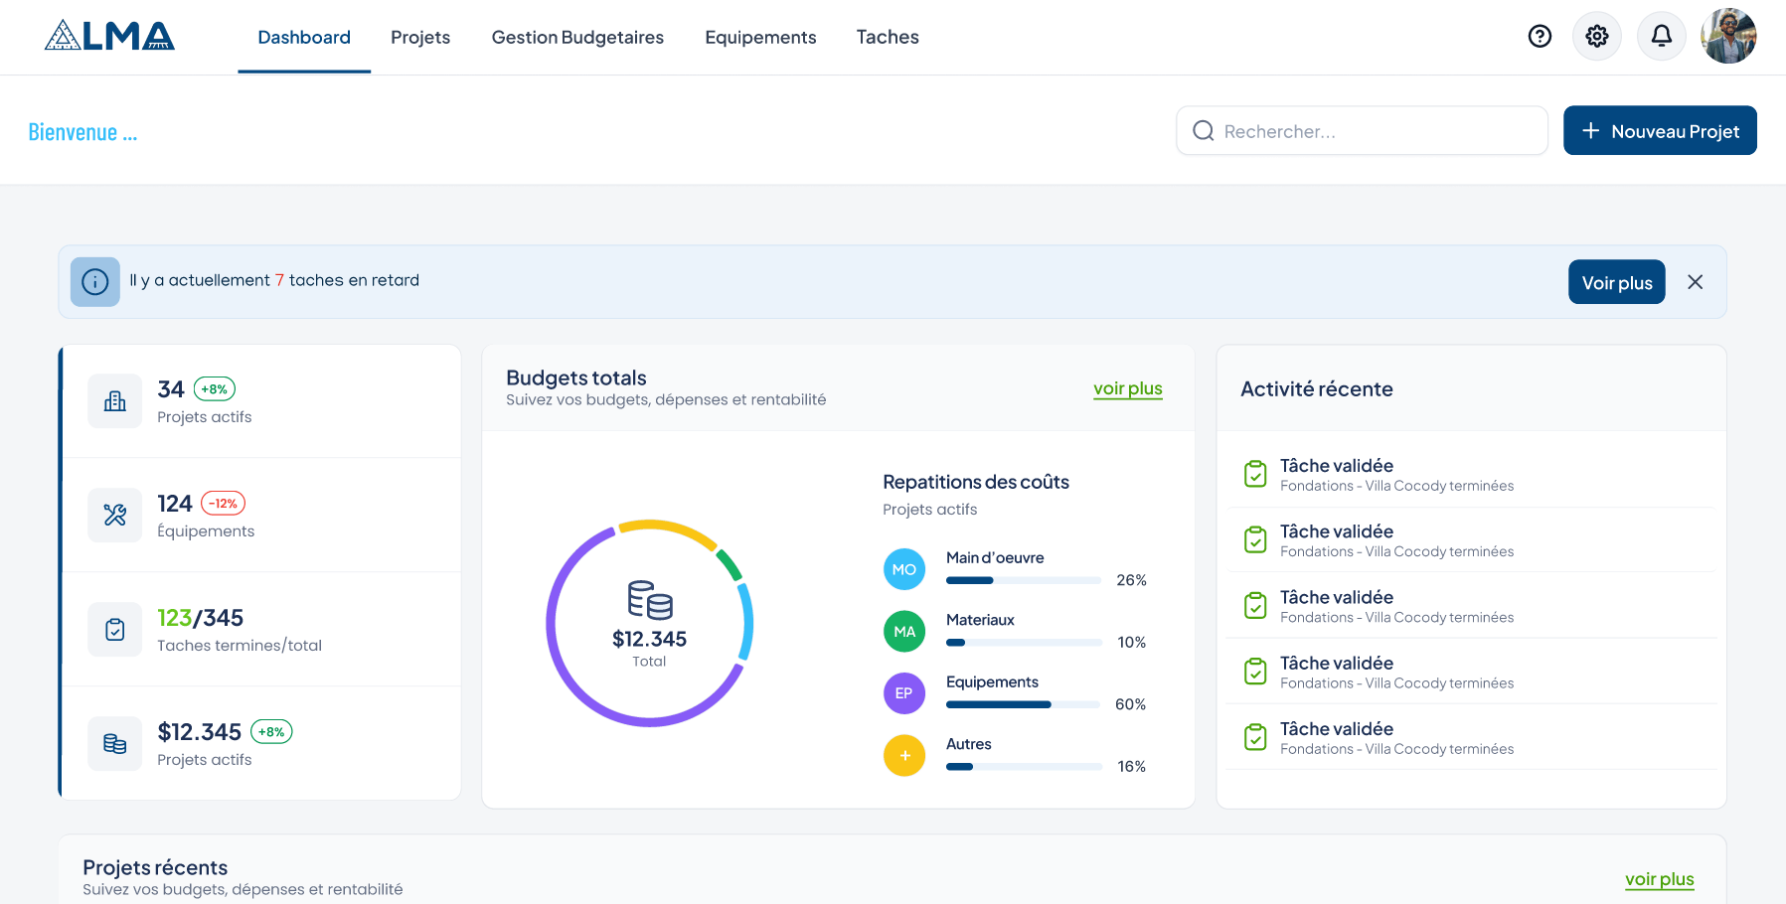This screenshot has height=904, width=1786.
Task: Click the info icon in alert banner
Action: tap(95, 282)
